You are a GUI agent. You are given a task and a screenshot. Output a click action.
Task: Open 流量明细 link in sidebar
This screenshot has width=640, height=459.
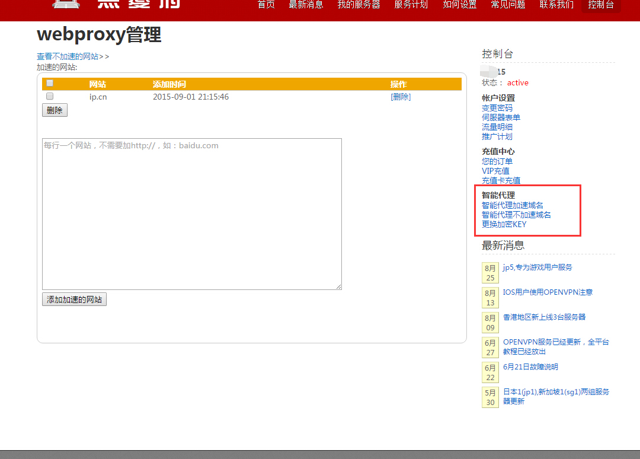497,127
